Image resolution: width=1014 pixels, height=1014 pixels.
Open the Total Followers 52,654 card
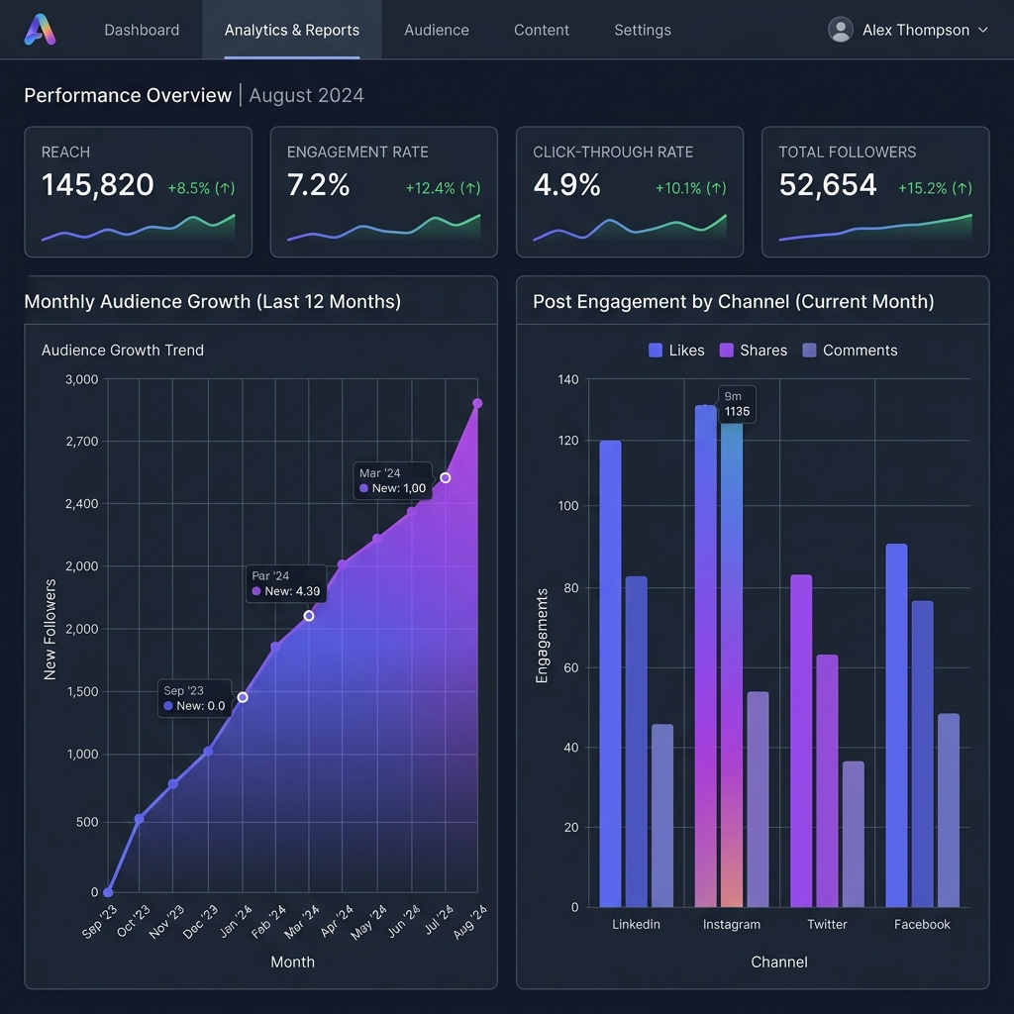point(875,191)
